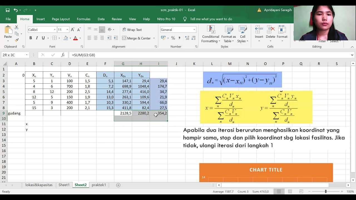Switch to Normal view icon
The width and height of the screenshot is (356, 200).
click(x=279, y=192)
